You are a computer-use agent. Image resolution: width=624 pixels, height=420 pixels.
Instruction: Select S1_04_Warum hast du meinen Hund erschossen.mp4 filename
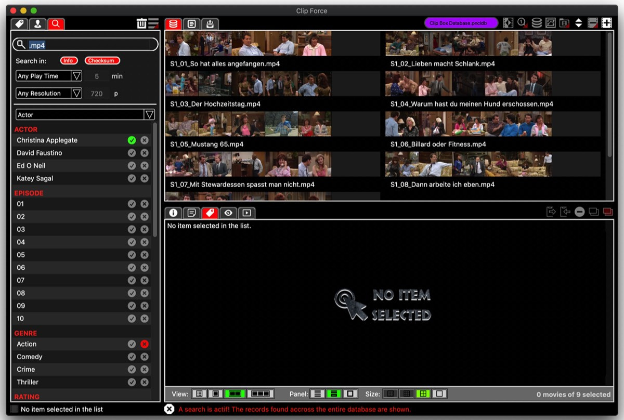point(472,104)
